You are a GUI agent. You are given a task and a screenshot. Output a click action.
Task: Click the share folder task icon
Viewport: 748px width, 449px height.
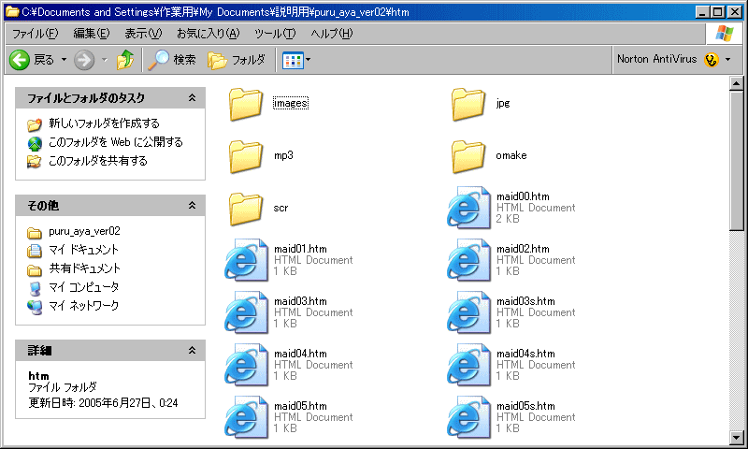[x=35, y=162]
